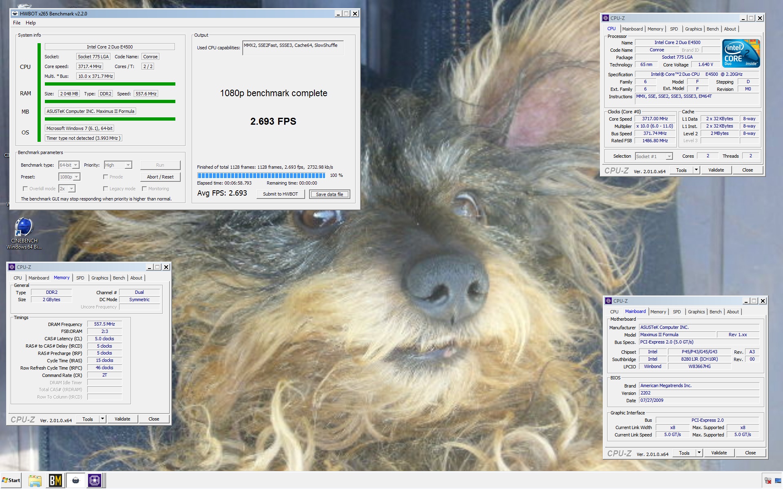Click the 2.693 FPS result text
The height and width of the screenshot is (489, 783).
tap(273, 121)
